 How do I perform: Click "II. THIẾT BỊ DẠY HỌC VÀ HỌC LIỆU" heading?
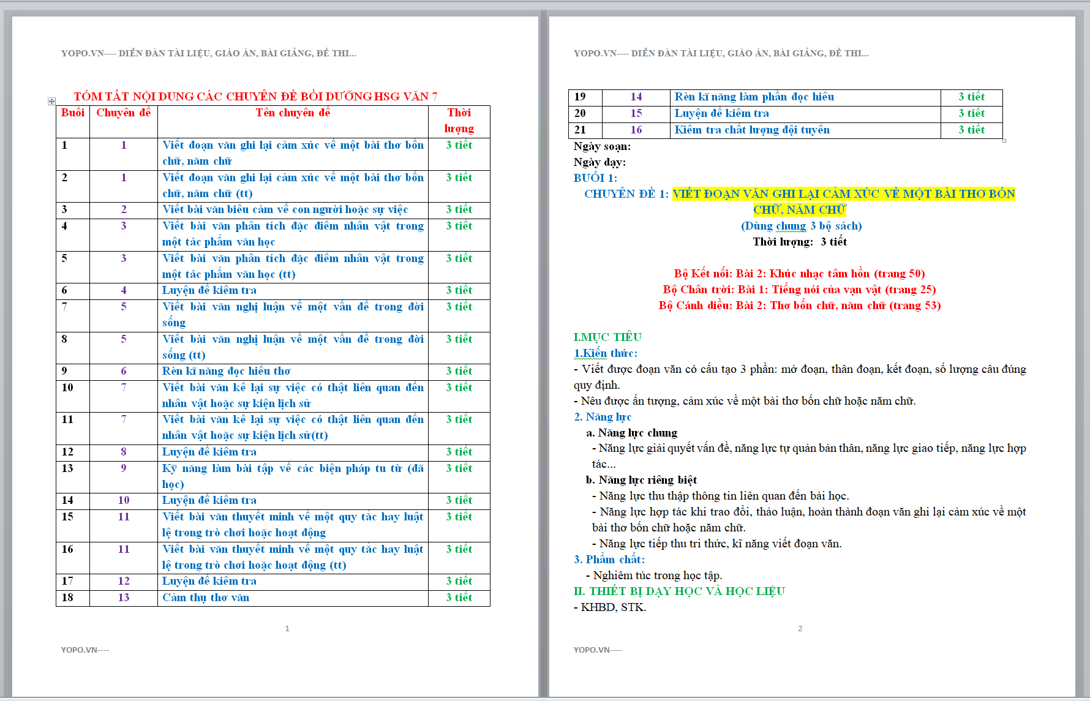click(x=679, y=591)
